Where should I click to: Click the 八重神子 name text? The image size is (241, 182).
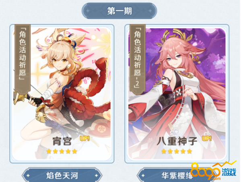[x=177, y=141]
